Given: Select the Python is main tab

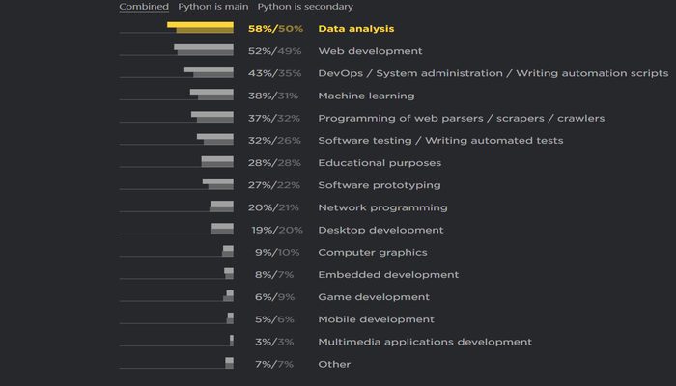Looking at the screenshot, I should pos(212,7).
